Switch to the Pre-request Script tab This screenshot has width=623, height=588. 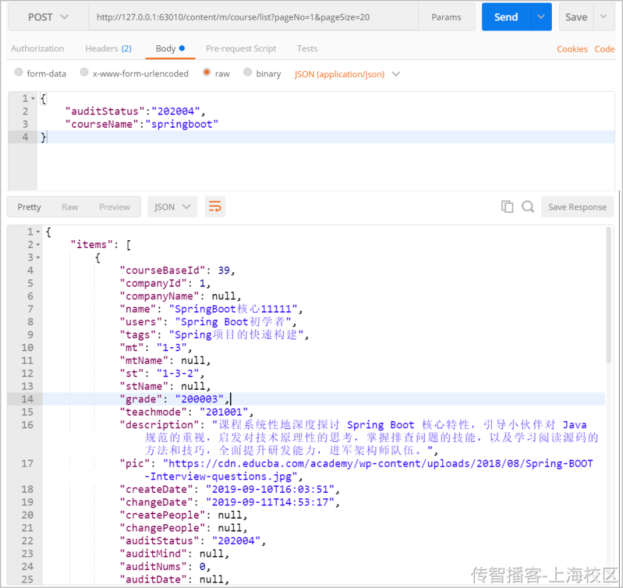click(241, 49)
